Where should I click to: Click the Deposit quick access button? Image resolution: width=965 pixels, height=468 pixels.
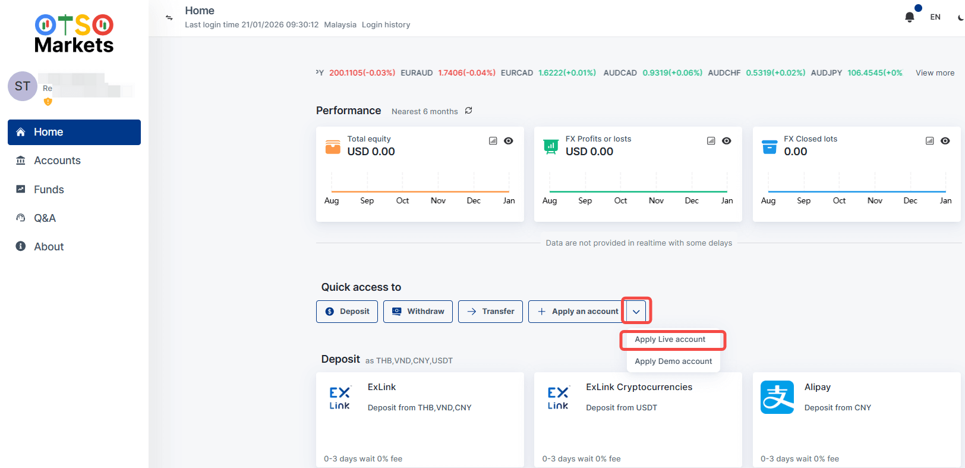(x=347, y=312)
